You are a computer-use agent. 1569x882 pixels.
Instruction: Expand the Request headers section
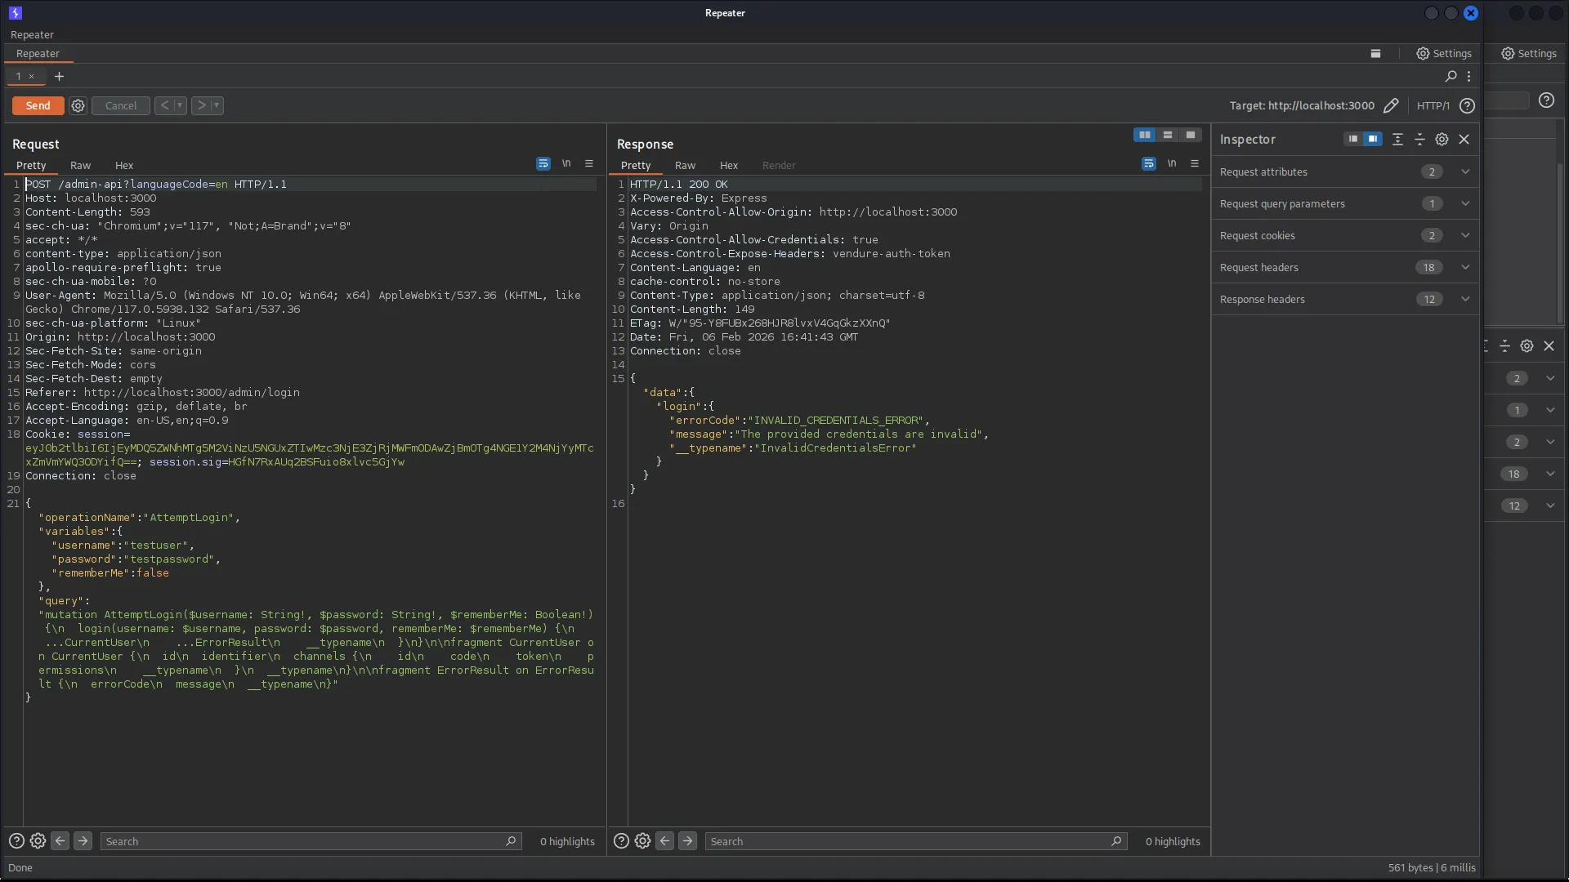[1465, 267]
